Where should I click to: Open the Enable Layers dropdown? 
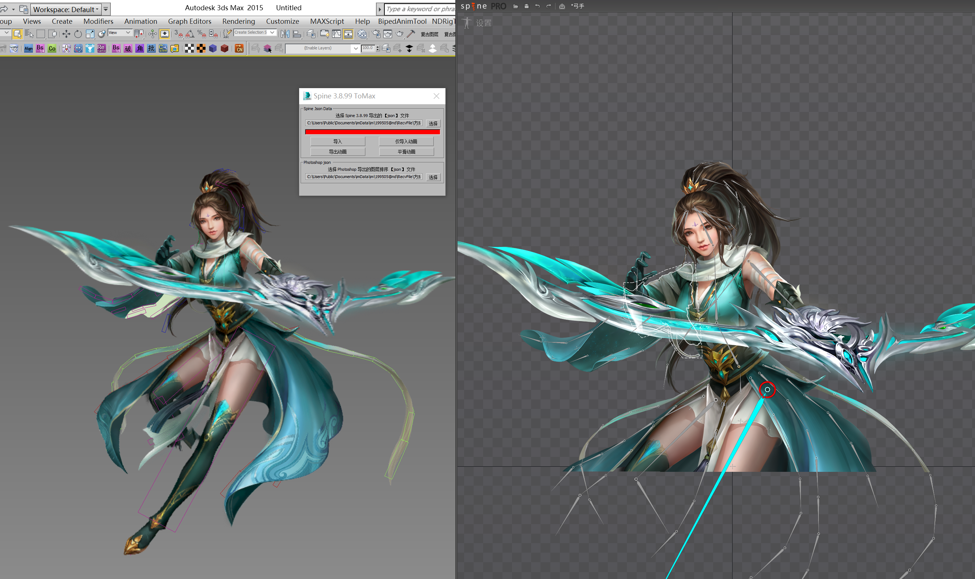pyautogui.click(x=323, y=48)
